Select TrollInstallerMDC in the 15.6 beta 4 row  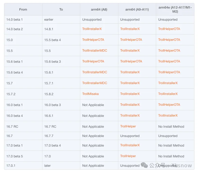point(95,72)
